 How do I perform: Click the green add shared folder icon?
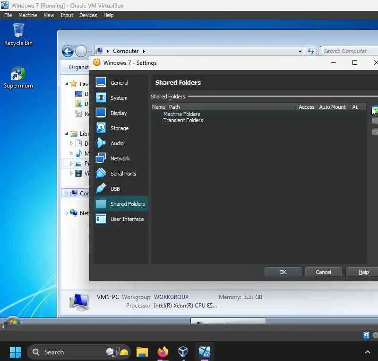375,109
